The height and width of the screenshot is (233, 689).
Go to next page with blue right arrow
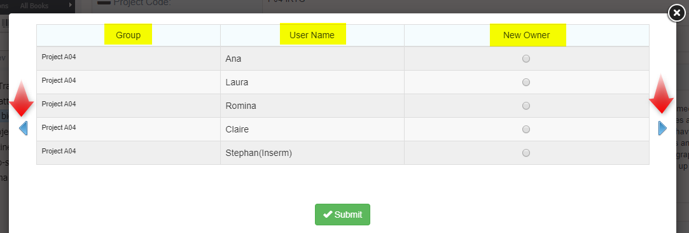663,128
